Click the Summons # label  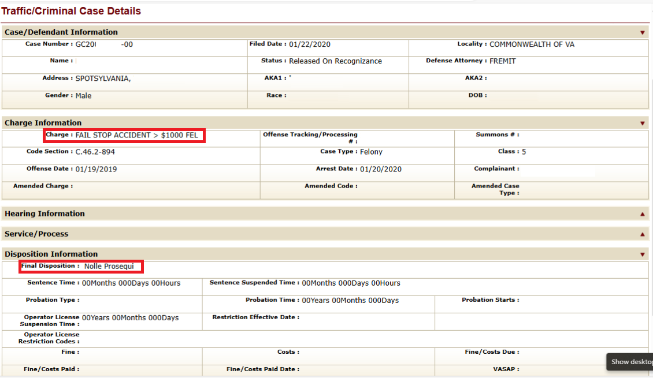point(498,134)
